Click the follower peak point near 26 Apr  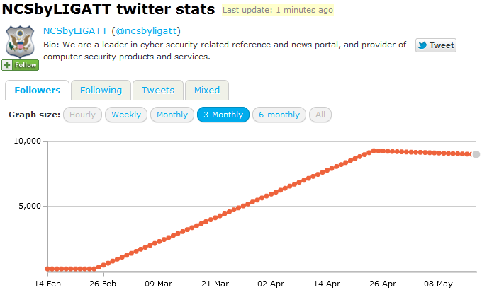click(x=375, y=151)
